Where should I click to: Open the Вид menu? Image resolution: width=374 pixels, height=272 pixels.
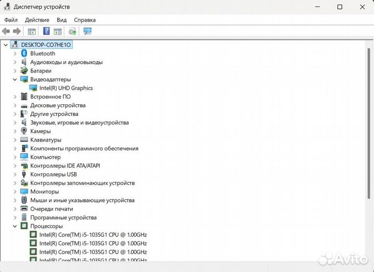click(62, 20)
